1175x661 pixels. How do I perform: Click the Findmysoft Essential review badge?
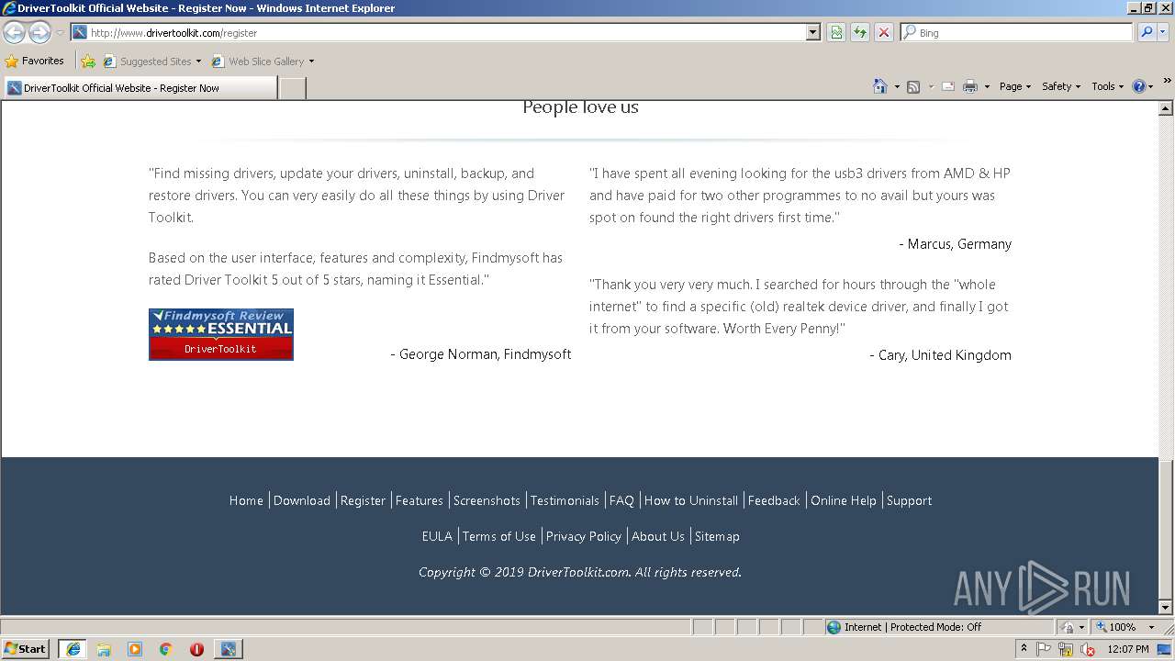(x=221, y=334)
